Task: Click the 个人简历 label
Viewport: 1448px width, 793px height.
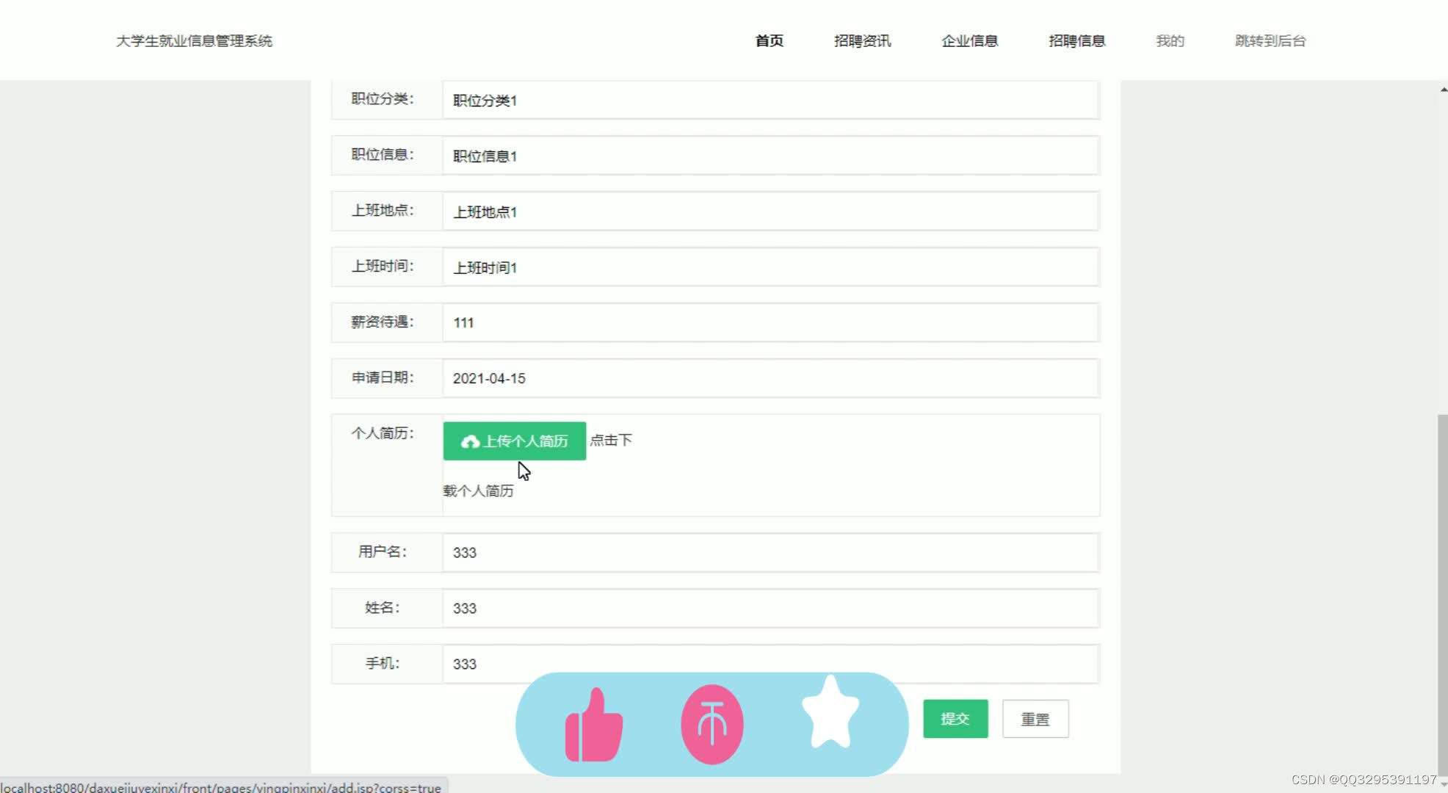Action: 383,433
